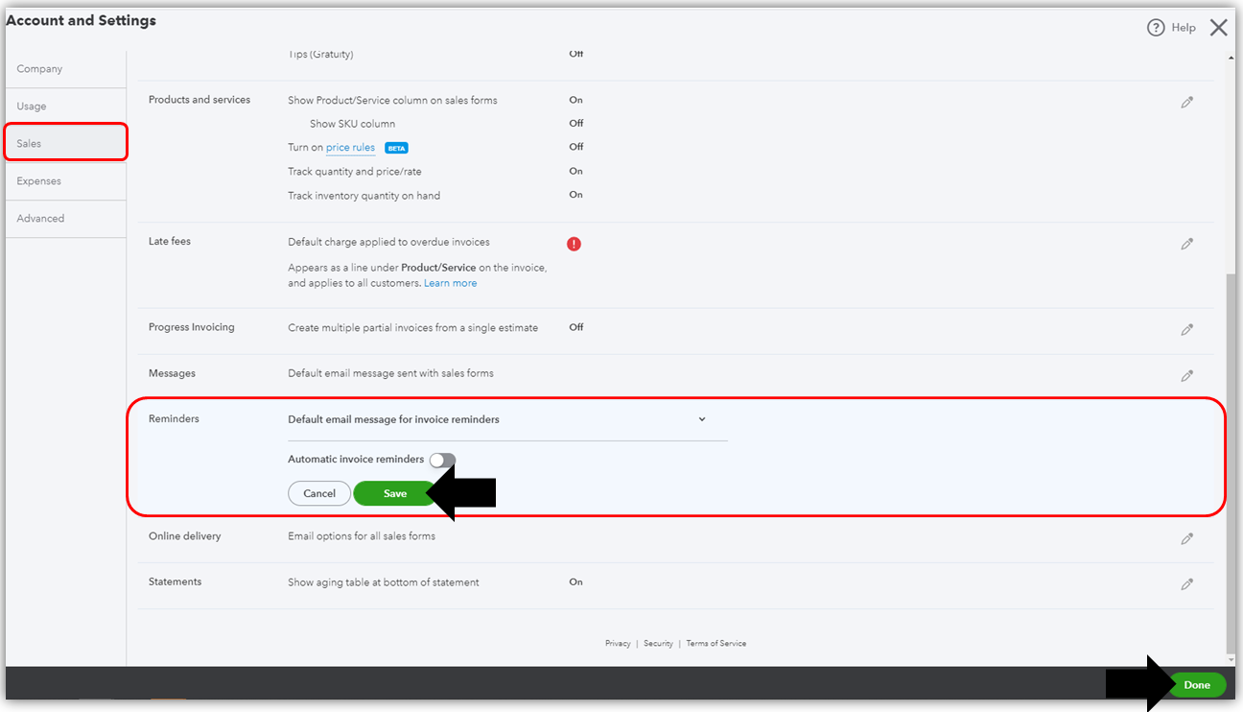Open Late fees Learn more link
This screenshot has width=1243, height=712.
pos(450,284)
